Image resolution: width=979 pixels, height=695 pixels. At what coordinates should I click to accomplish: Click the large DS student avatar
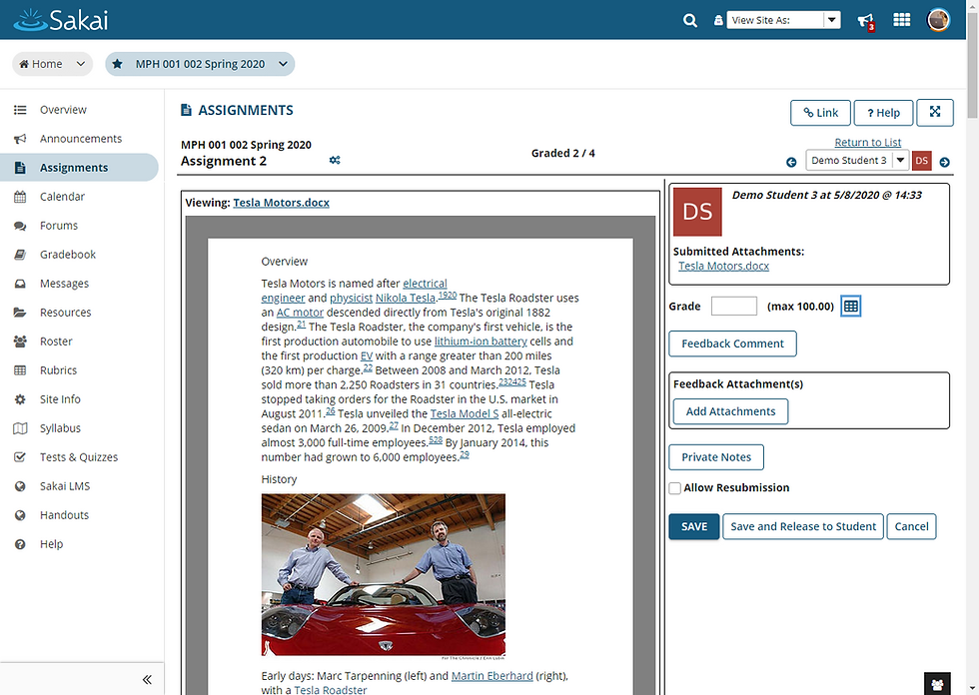[697, 212]
